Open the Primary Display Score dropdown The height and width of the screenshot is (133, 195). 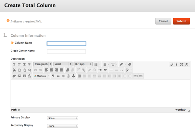pos(62,118)
